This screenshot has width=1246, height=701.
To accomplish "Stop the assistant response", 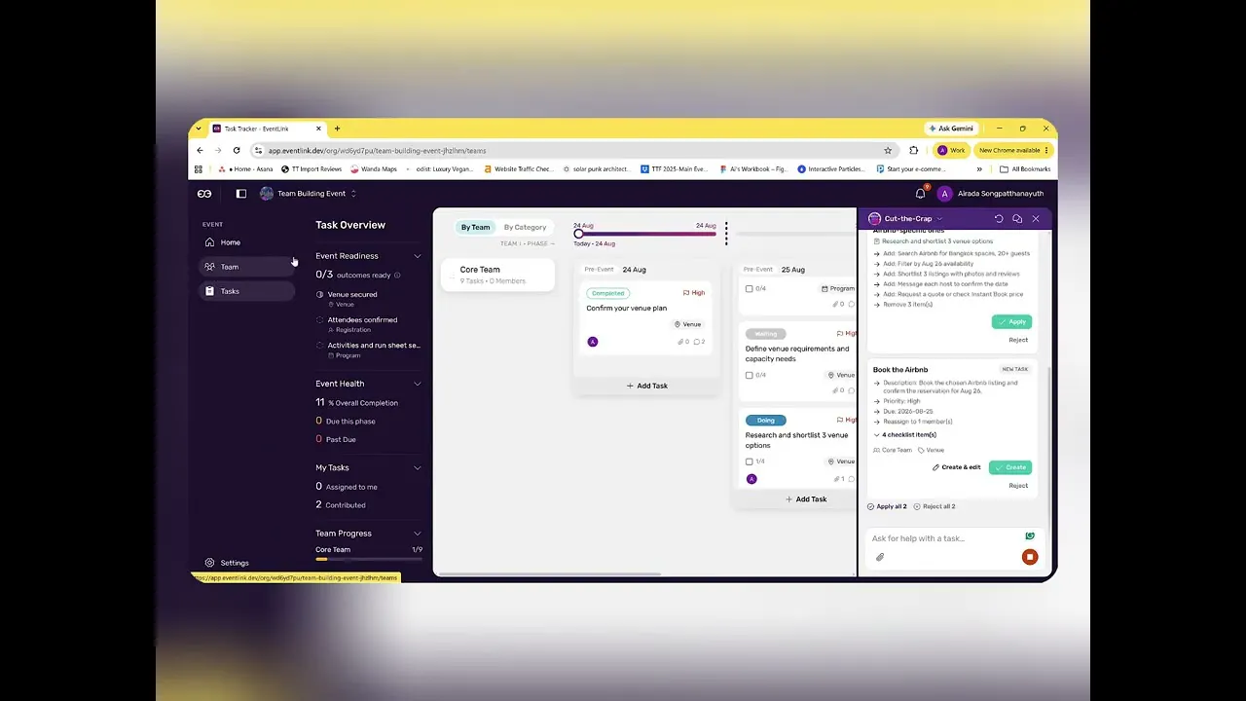I will click(x=1030, y=557).
